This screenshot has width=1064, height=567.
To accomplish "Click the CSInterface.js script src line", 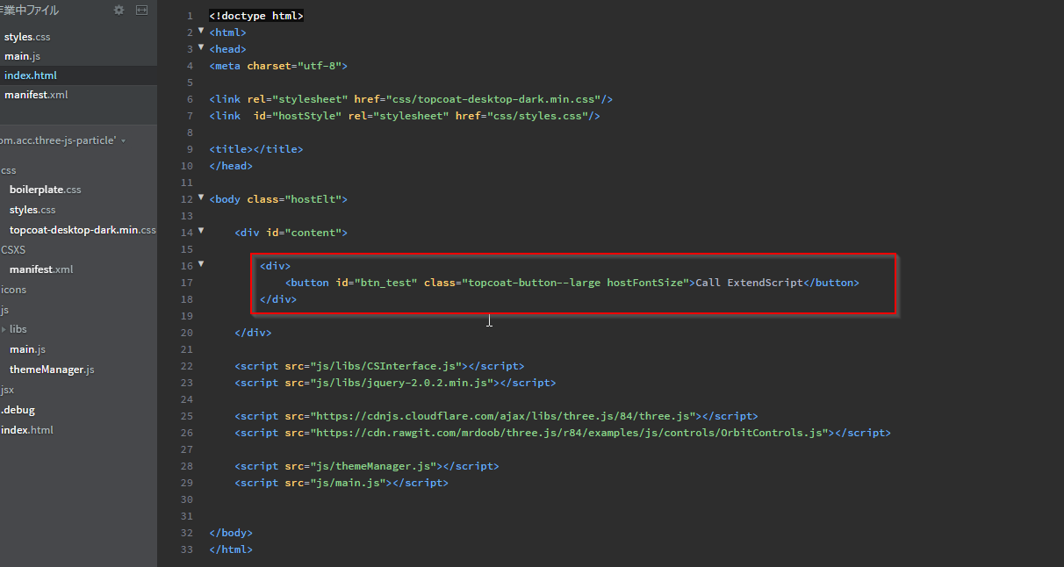I will click(x=379, y=366).
